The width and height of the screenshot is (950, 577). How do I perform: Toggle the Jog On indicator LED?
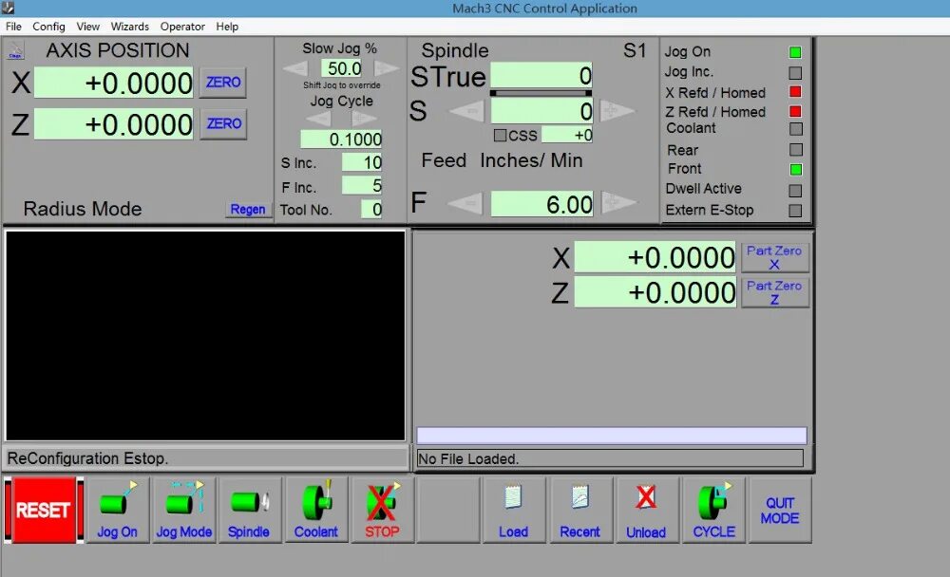[795, 53]
